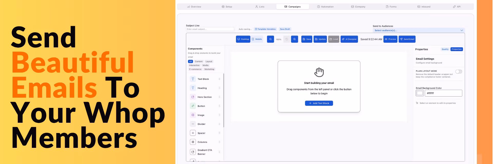493x164 pixels.
Task: Click the zoom out magnifier icon
Action: pyautogui.click(x=270, y=39)
